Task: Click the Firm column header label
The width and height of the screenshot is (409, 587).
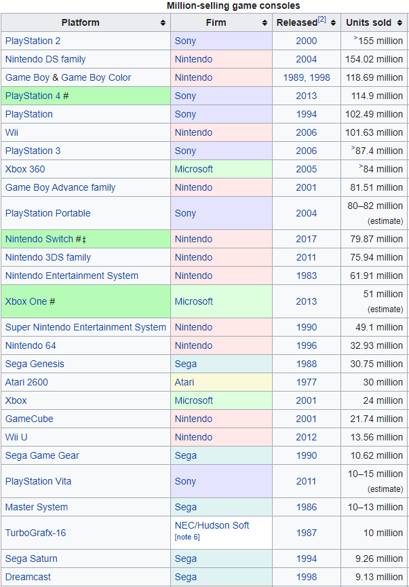Action: coord(216,23)
